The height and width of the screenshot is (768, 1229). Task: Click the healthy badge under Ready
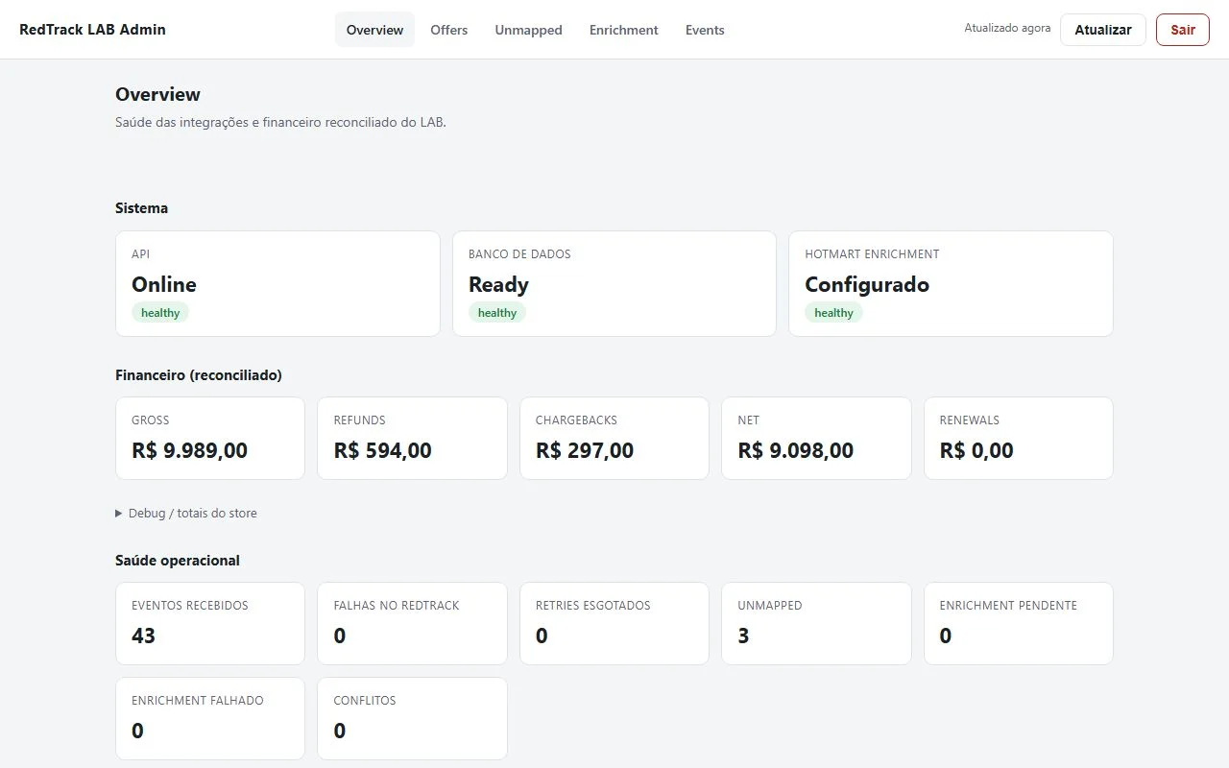coord(497,313)
